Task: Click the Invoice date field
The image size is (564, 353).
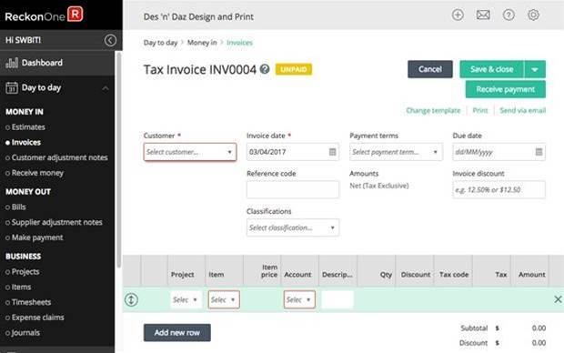Action: pos(293,152)
